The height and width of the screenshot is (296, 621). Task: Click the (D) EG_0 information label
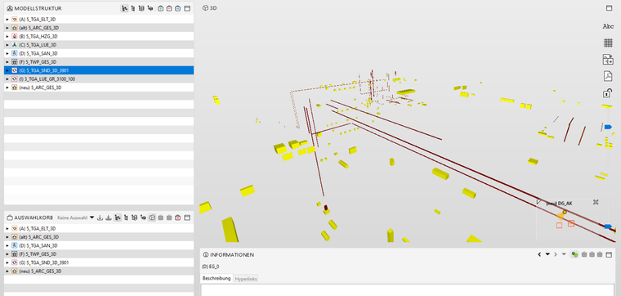click(211, 267)
